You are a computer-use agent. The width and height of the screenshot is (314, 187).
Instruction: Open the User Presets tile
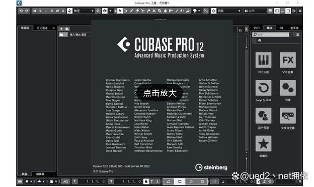[x=263, y=116]
